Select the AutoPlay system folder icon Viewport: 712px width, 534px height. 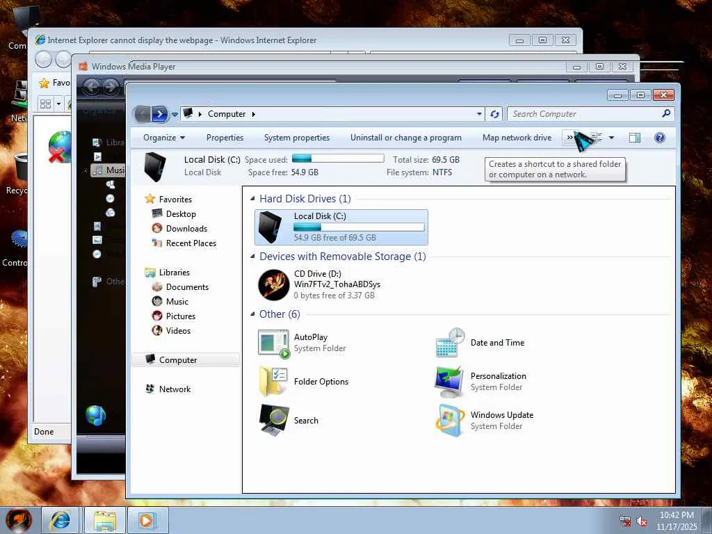[273, 343]
